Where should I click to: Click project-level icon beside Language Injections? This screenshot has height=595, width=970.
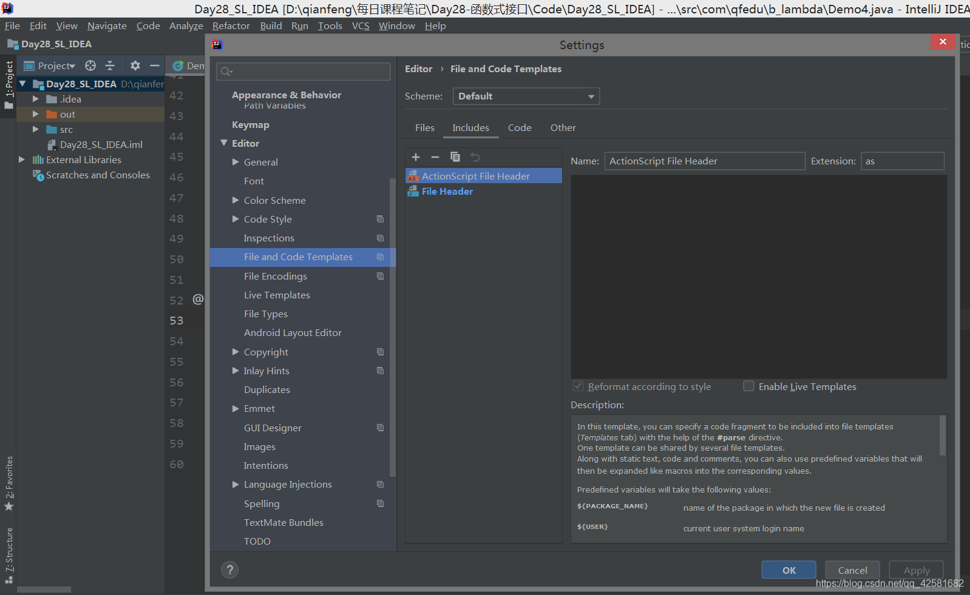point(380,485)
